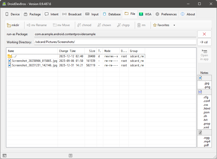Click the Open in app button
The width and height of the screenshot is (217, 159).
pyautogui.click(x=204, y=55)
